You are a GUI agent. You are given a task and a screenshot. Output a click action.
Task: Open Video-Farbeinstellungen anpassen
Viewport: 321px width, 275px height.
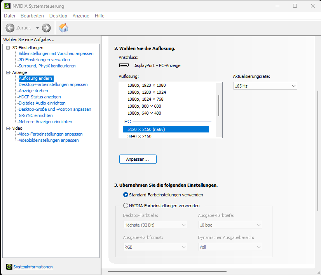click(51, 134)
